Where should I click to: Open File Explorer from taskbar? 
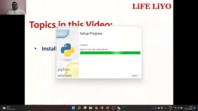[91, 108]
